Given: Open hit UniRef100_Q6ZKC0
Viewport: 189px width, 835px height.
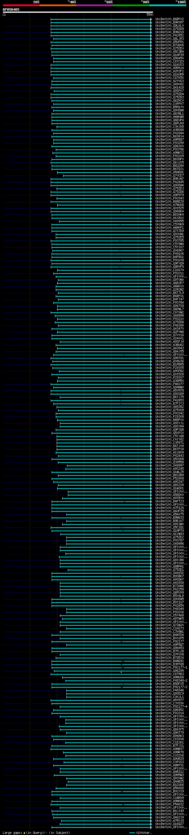Looking at the screenshot, I should click(169, 100).
